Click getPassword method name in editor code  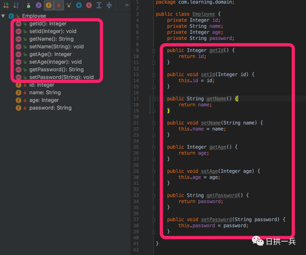tap(222, 195)
